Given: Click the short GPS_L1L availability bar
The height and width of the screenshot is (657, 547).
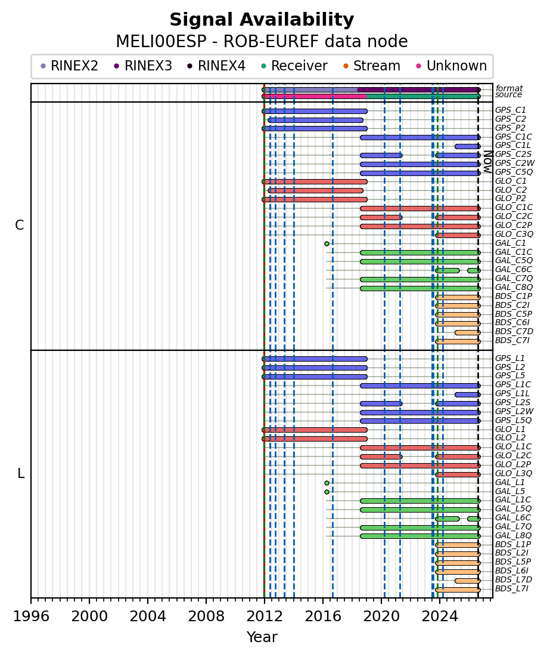Looking at the screenshot, I should 468,394.
